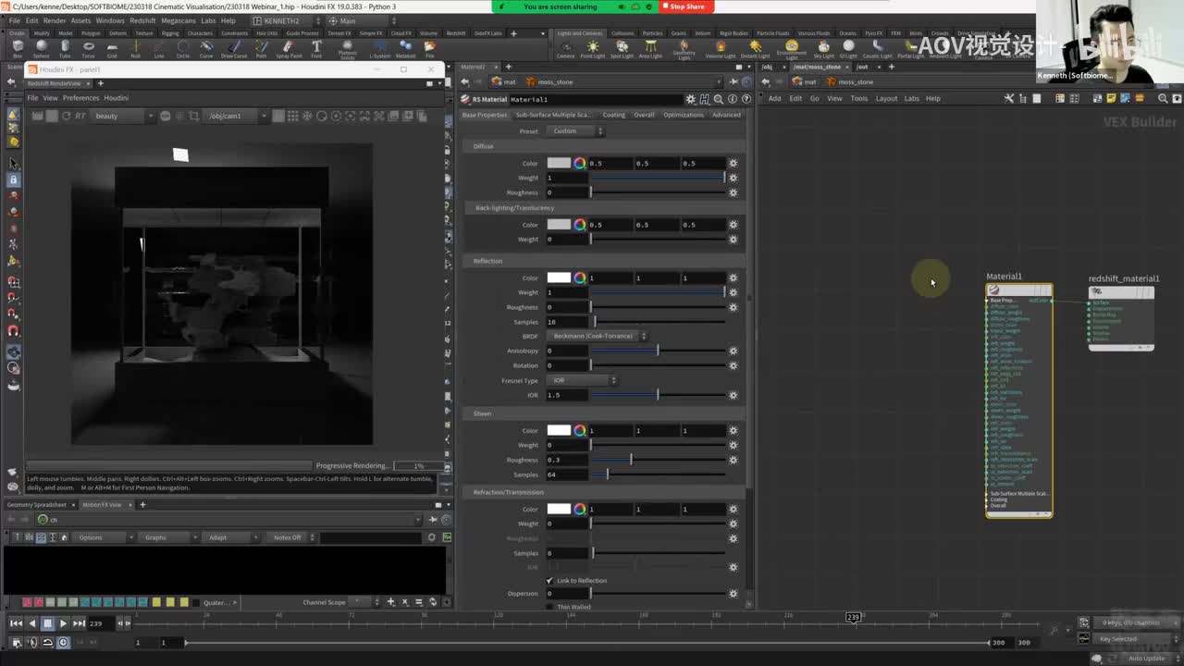This screenshot has height=666, width=1184.
Task: Pick the Font shelf tool
Action: [x=316, y=48]
